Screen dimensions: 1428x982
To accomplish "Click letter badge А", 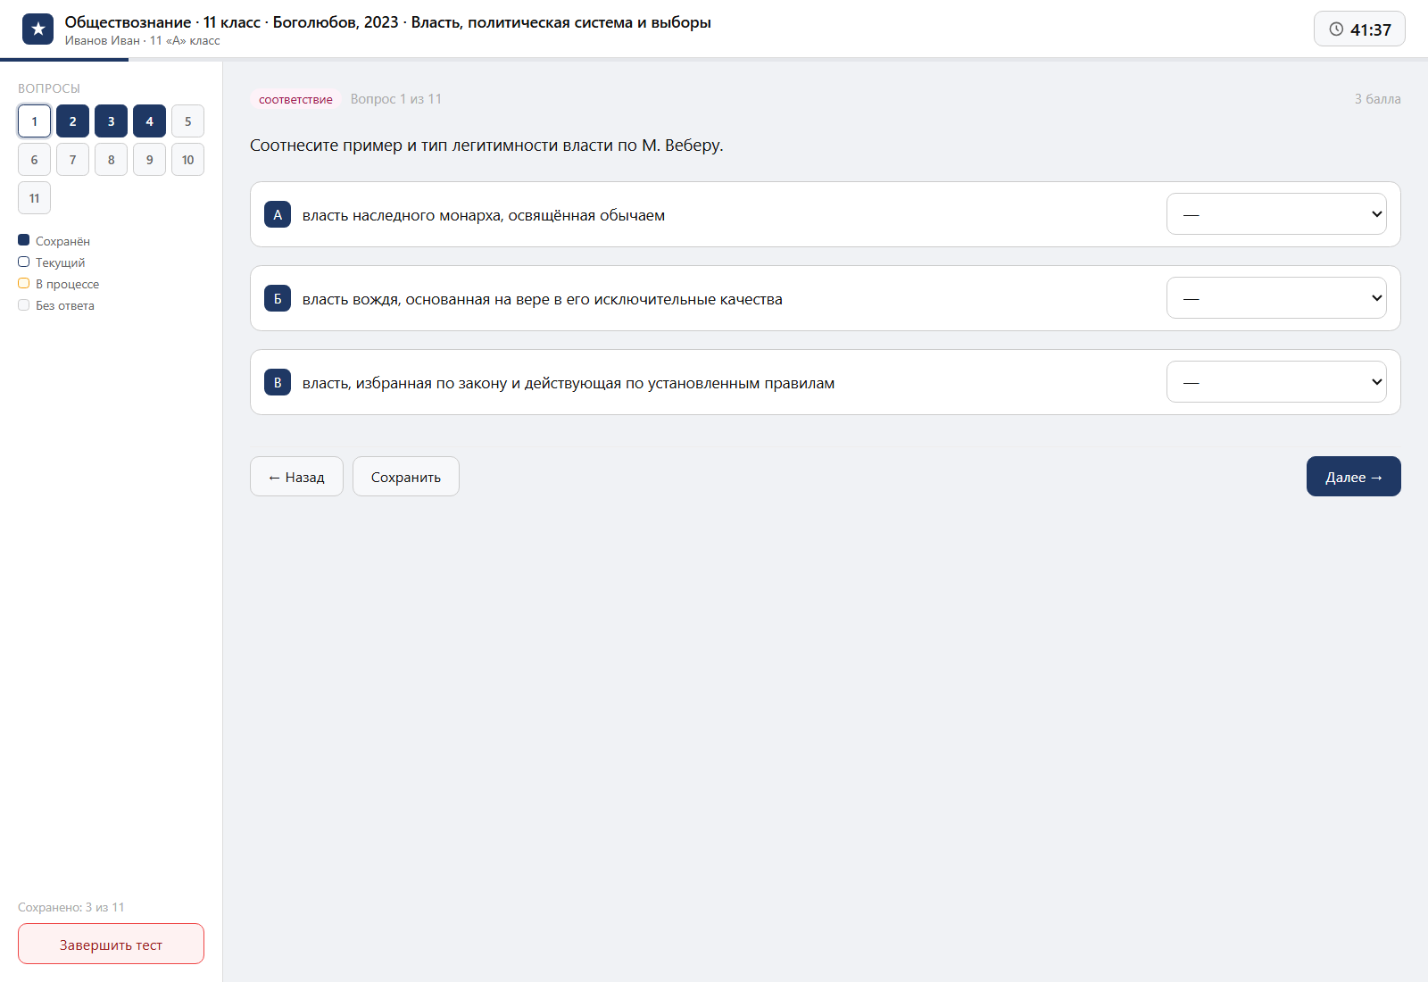I will [278, 214].
